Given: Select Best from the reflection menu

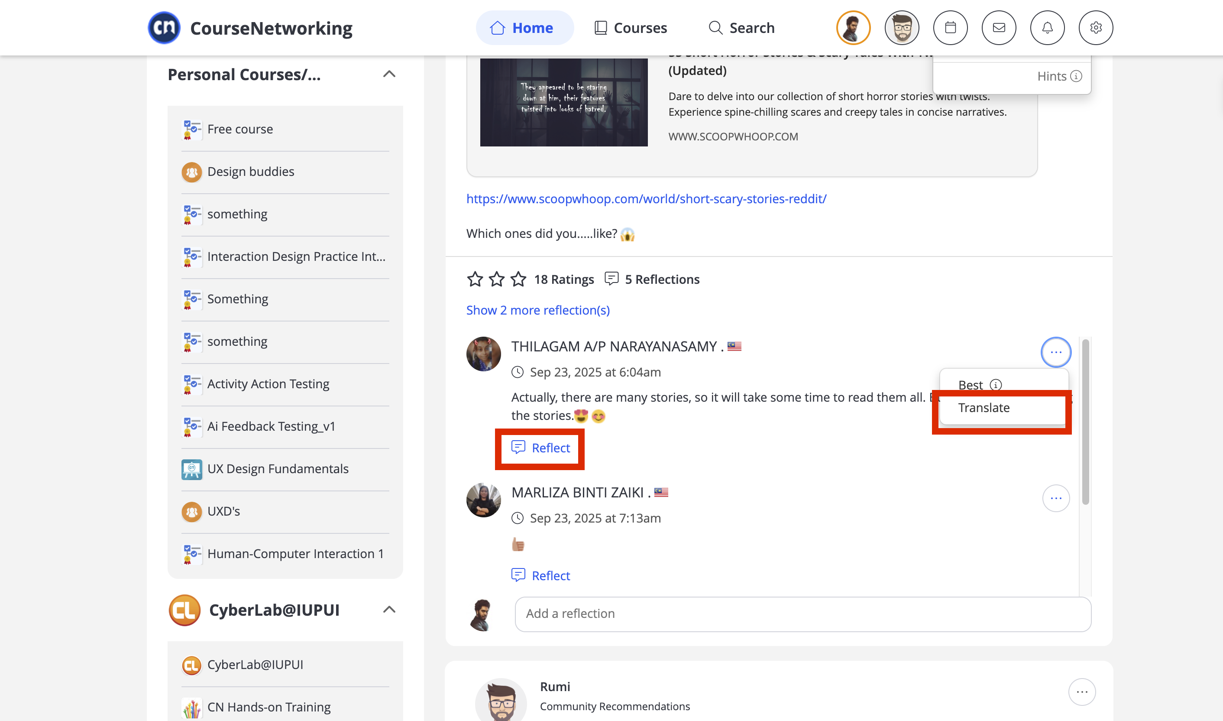Looking at the screenshot, I should click(x=970, y=385).
